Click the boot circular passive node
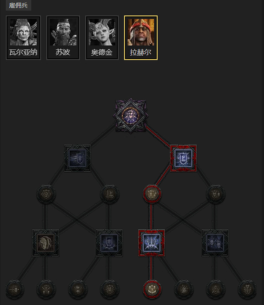Image resolution: width=264 pixels, height=305 pixels. click(x=109, y=194)
